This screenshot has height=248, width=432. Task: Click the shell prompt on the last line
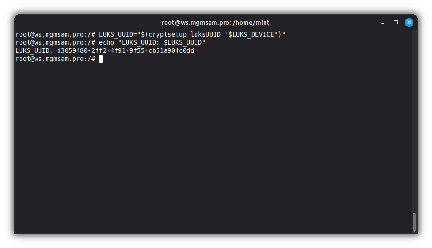55,59
